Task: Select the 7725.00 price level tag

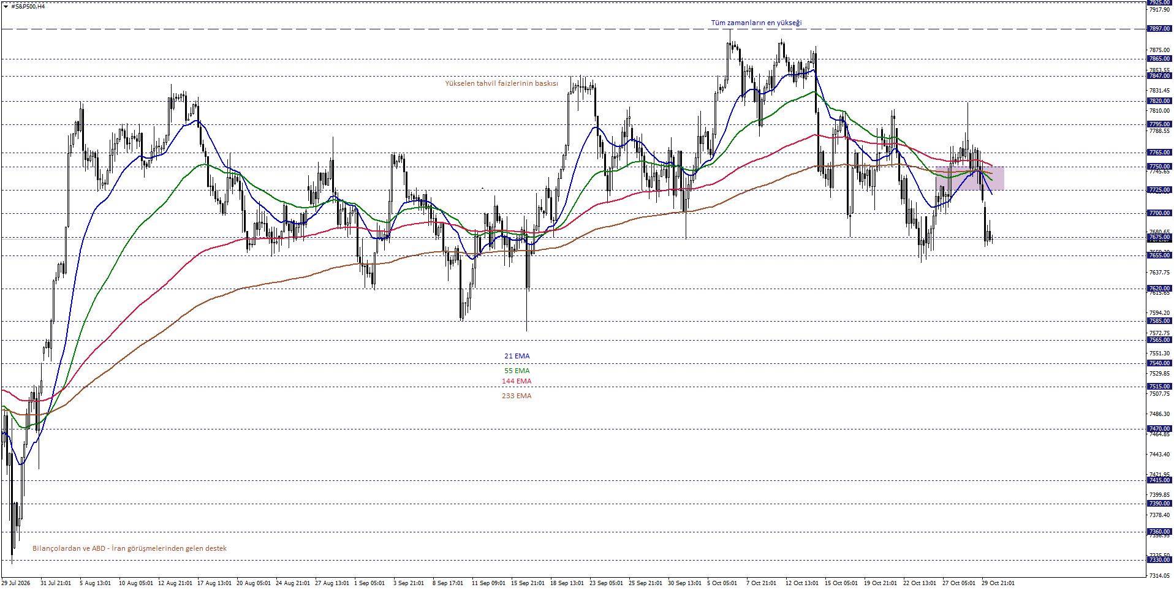Action: 1159,190
